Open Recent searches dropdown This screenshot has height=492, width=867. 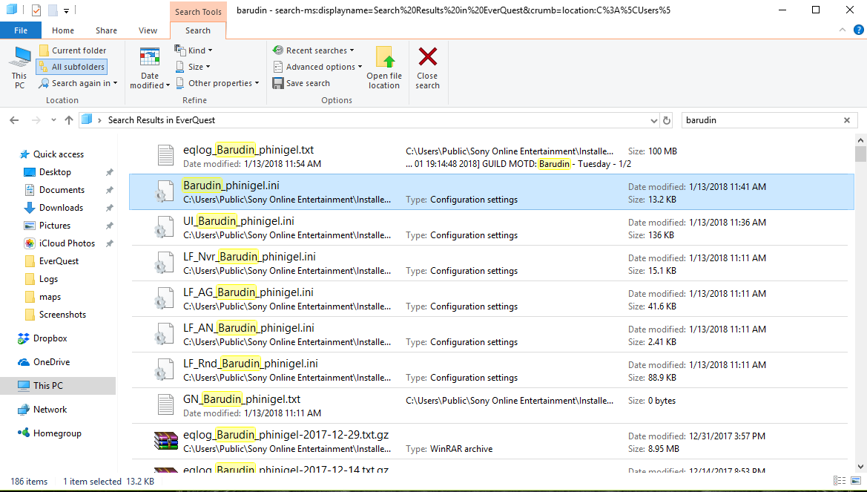313,50
